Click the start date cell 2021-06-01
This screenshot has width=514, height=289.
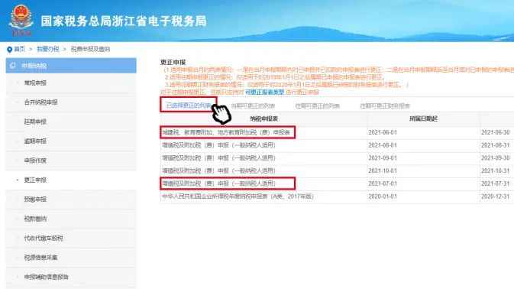[383, 132]
